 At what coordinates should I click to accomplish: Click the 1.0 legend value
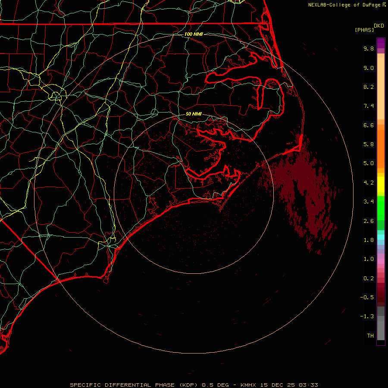[x=369, y=259]
